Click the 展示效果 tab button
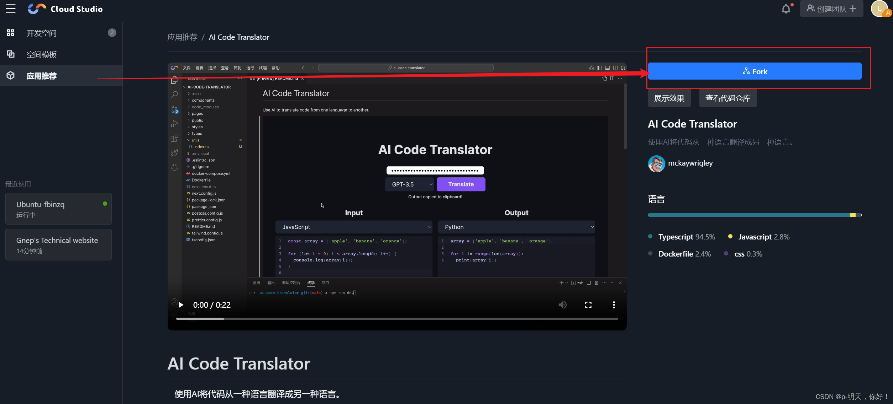 point(669,98)
